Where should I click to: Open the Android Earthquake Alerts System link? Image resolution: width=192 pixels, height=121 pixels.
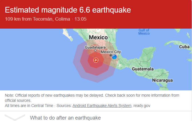[x=102, y=106]
